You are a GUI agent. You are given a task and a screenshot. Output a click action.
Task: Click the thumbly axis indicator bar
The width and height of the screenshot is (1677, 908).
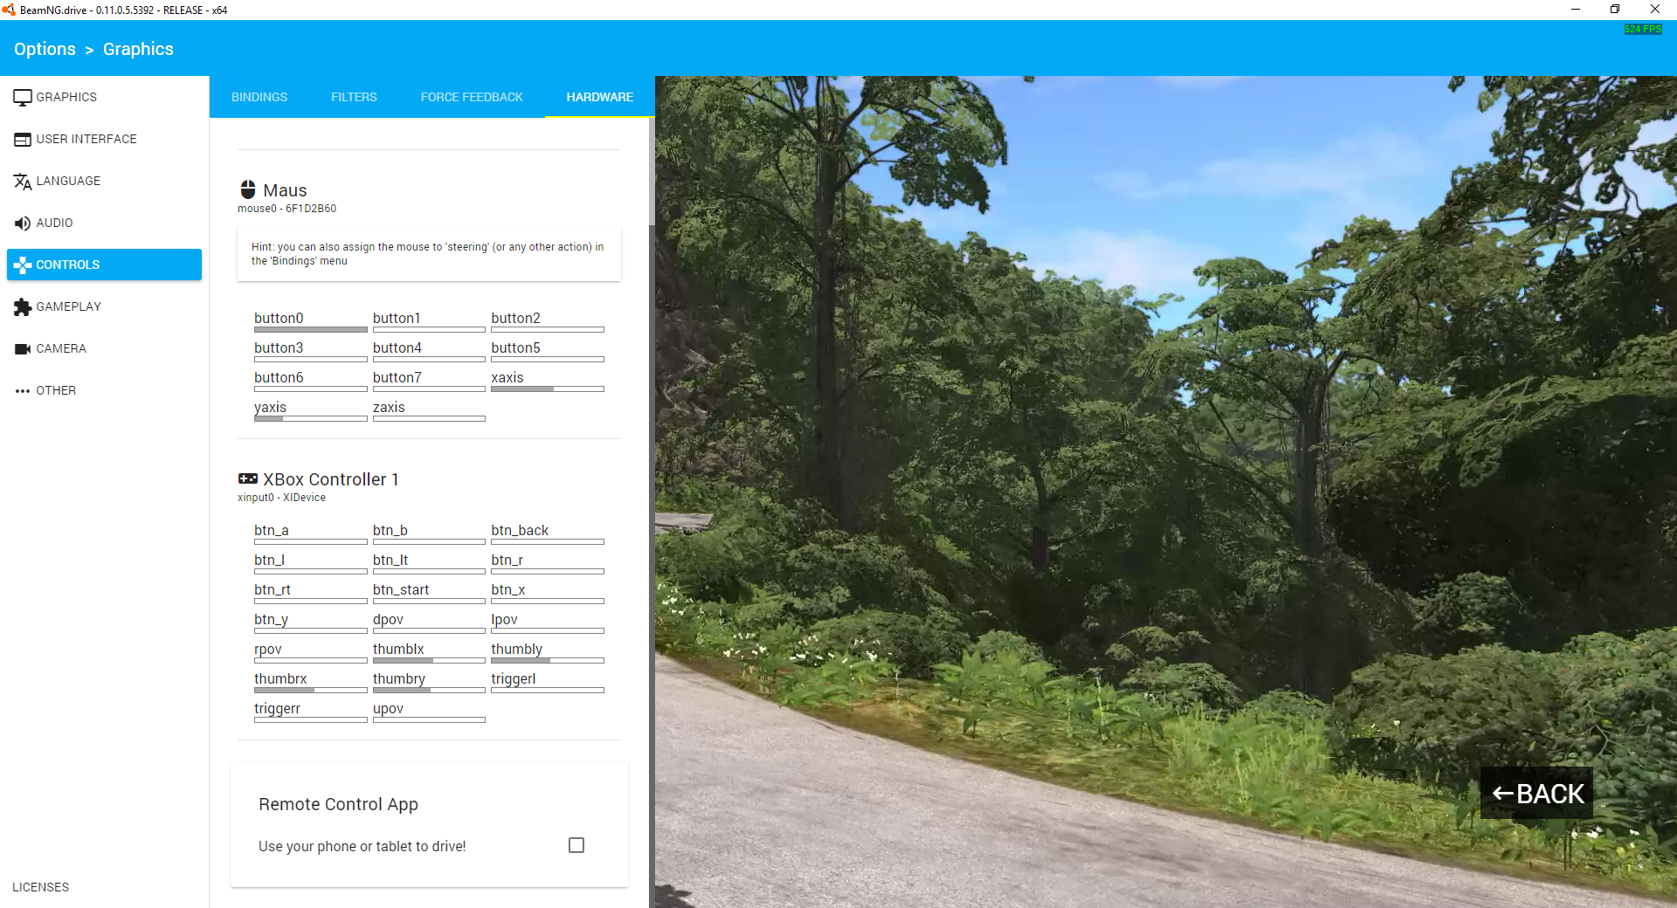548,660
